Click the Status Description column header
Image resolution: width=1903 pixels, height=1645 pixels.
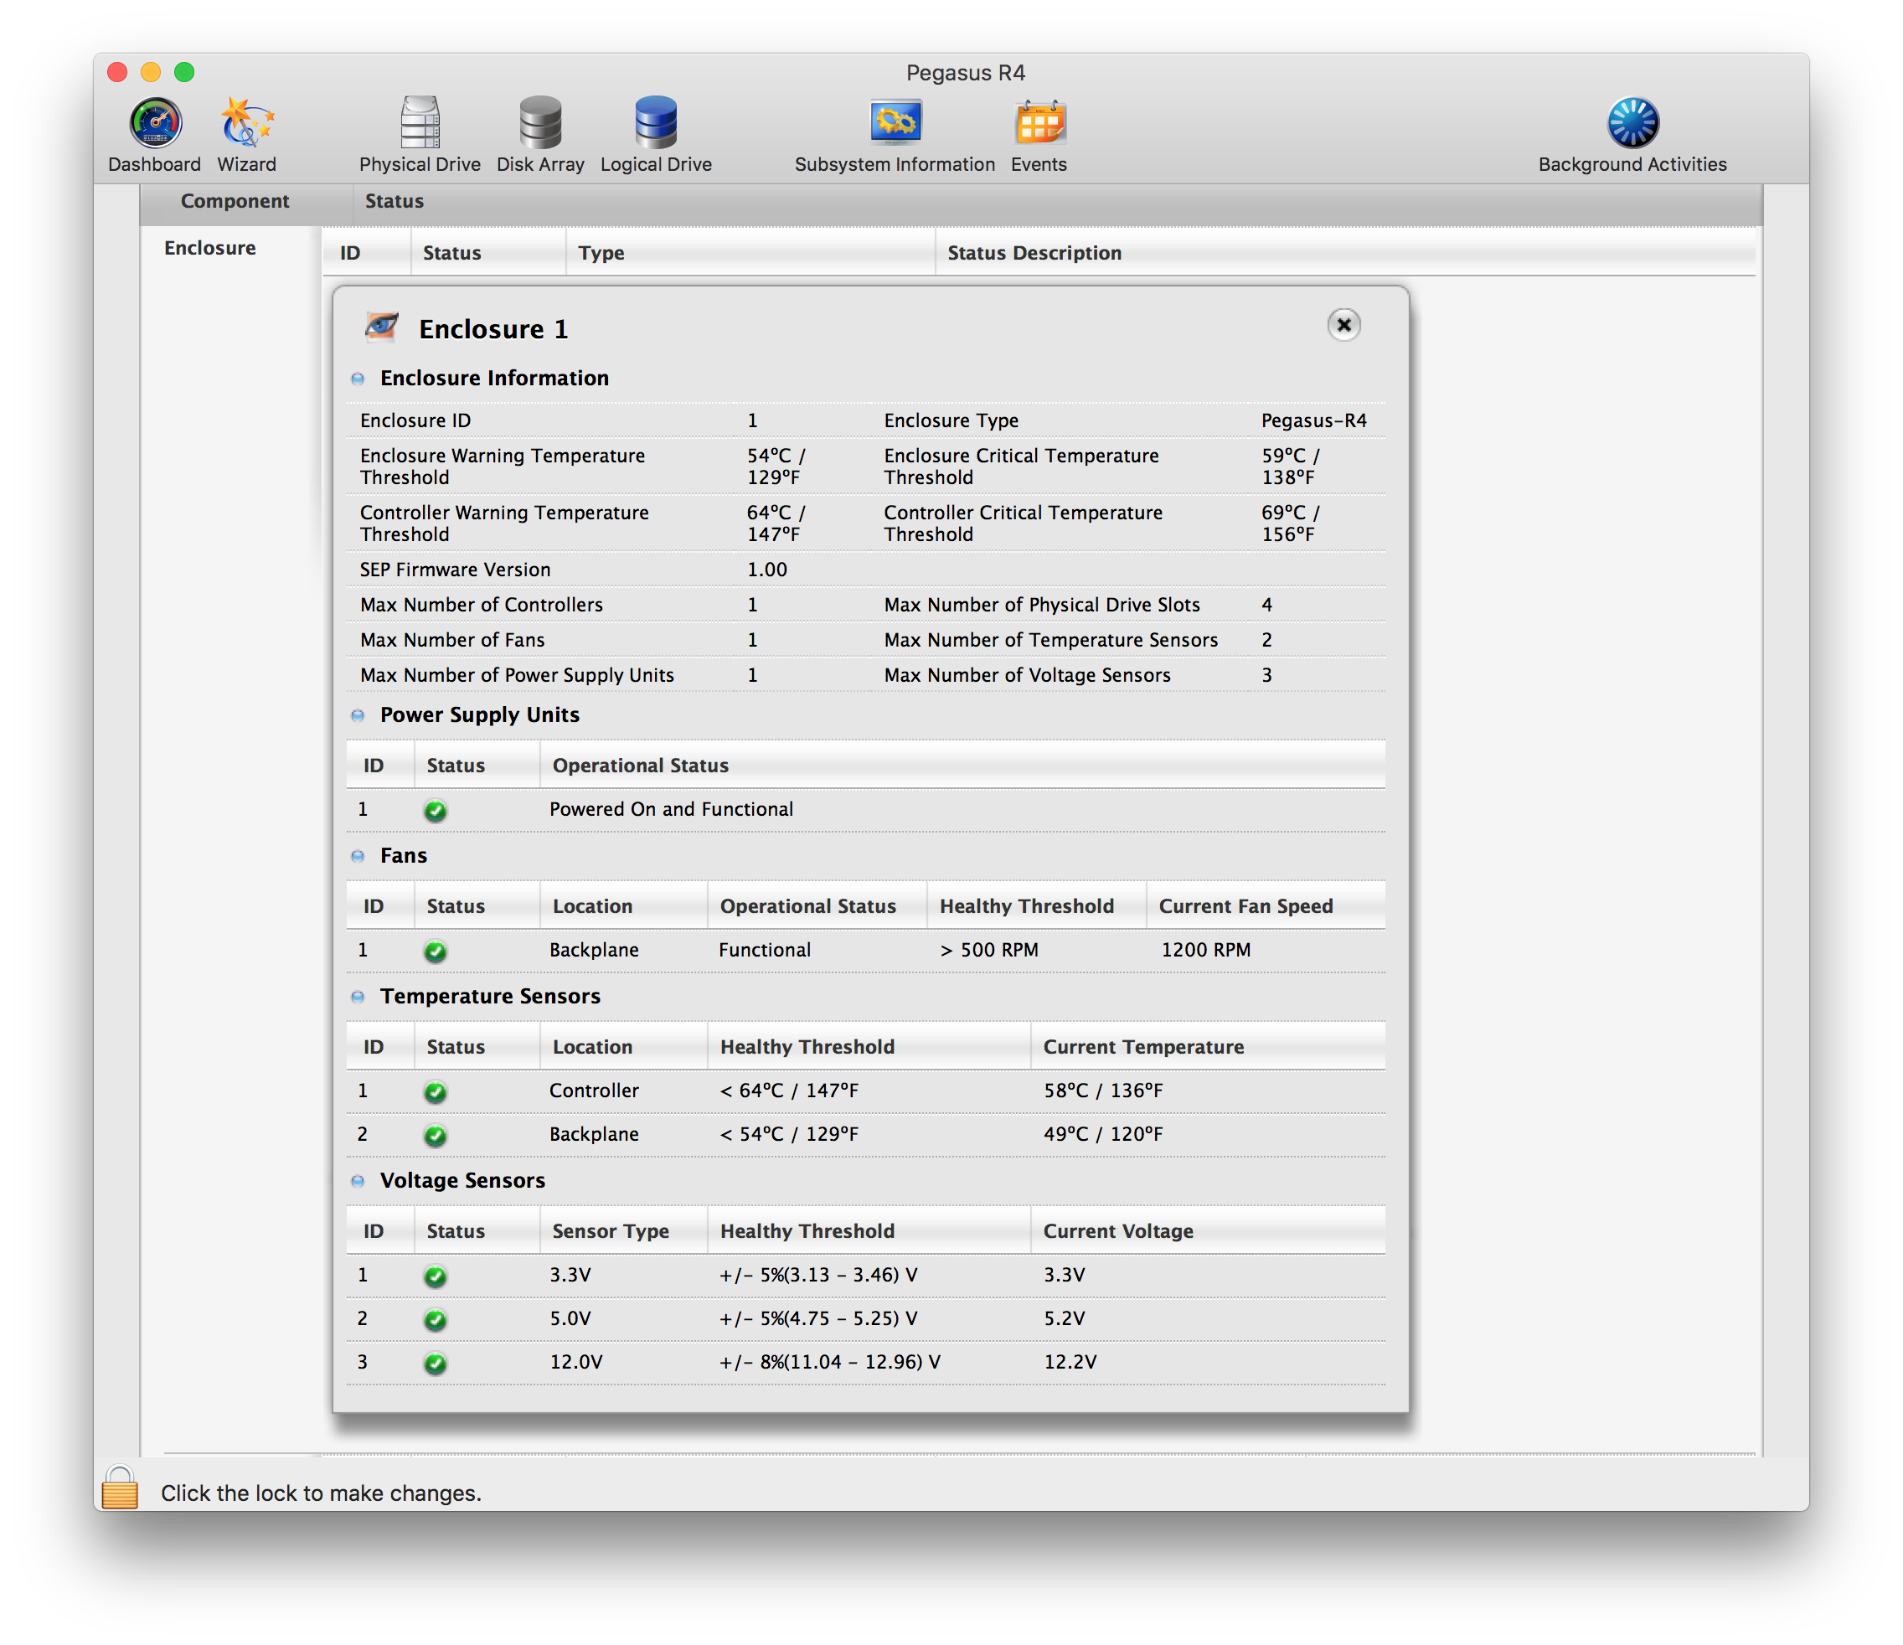click(1034, 253)
